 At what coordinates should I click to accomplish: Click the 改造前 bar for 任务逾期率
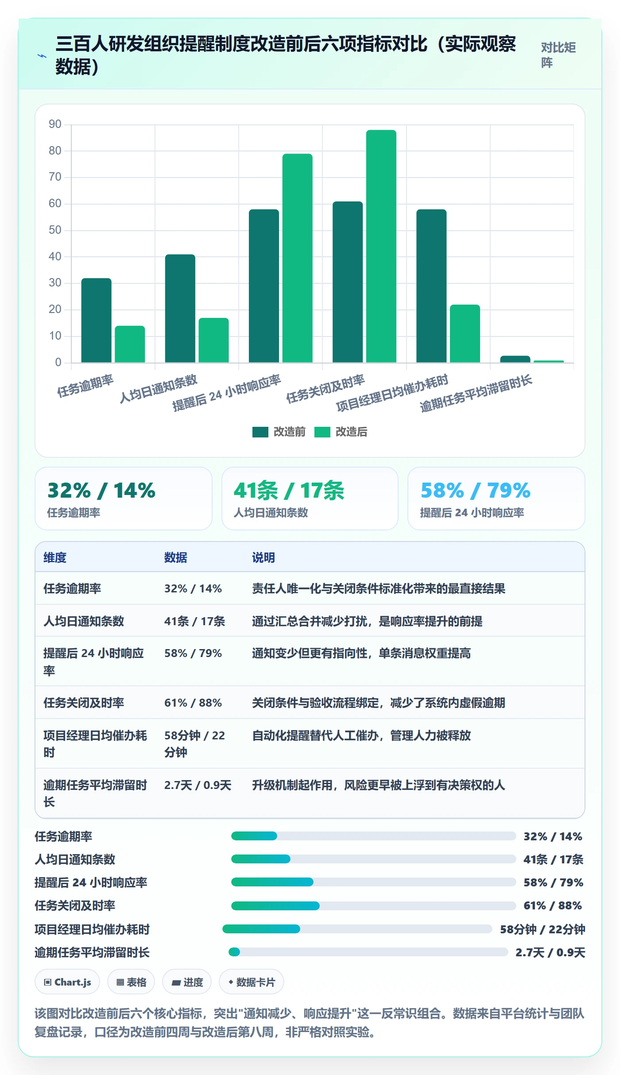point(96,320)
